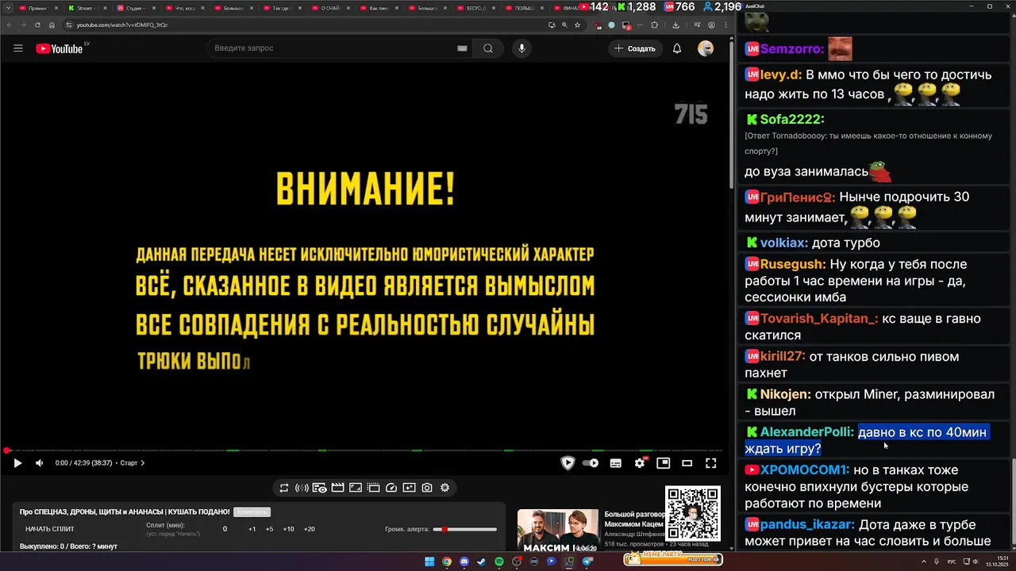The width and height of the screenshot is (1016, 571).
Task: Open the YouTube hamburger guide menu
Action: pos(17,48)
